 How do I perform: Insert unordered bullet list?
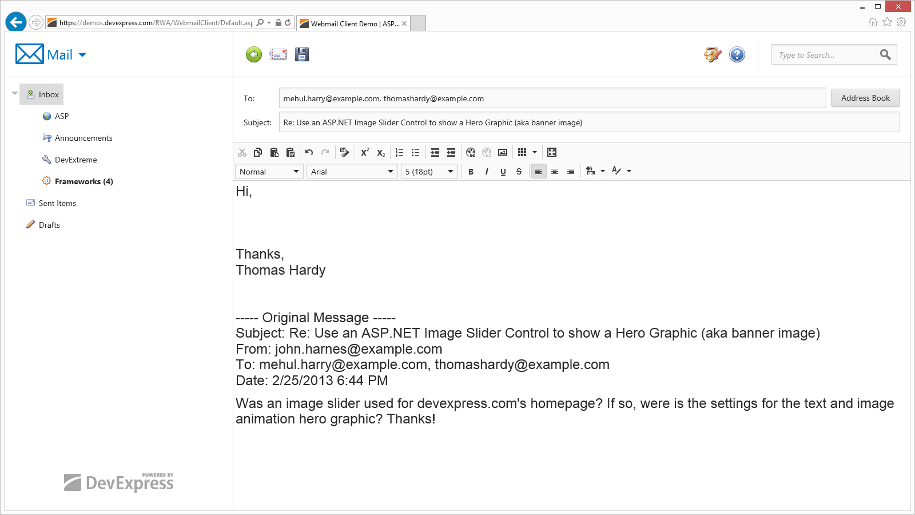(416, 152)
